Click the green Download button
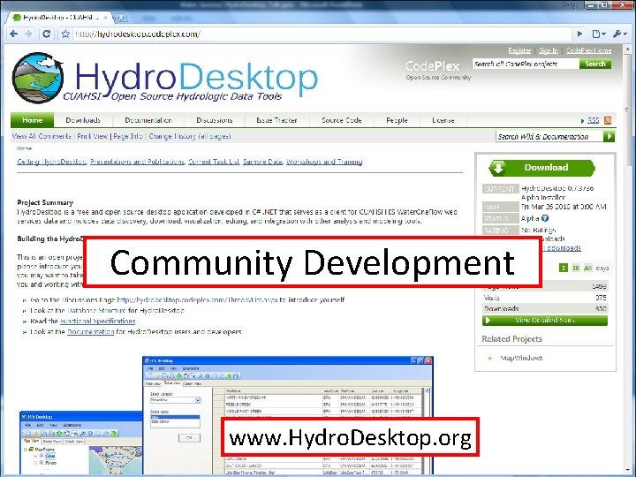The width and height of the screenshot is (636, 477). 541,168
